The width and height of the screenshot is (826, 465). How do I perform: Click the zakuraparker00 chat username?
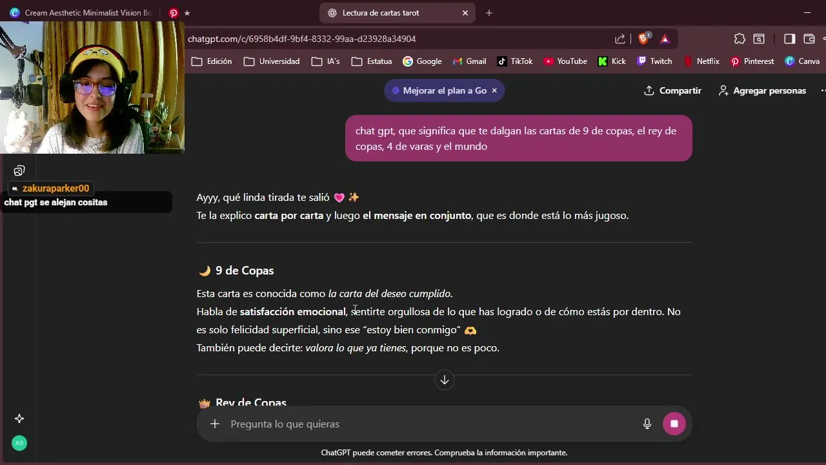point(55,189)
